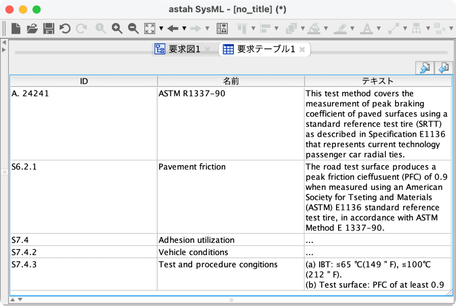Open the diagram map view tool
Screen dimensions: 456x306
tap(222, 29)
